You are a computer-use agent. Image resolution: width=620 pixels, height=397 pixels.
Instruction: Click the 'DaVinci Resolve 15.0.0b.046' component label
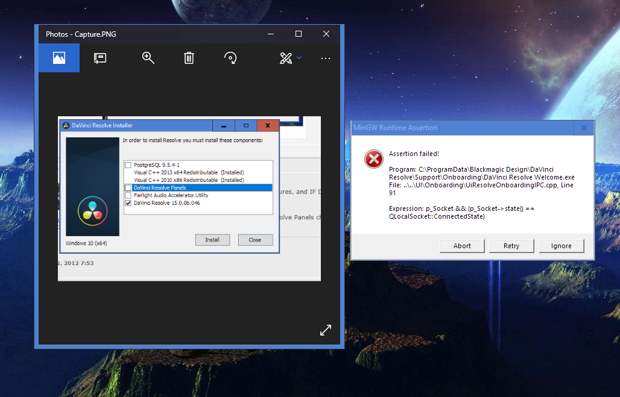pos(167,203)
